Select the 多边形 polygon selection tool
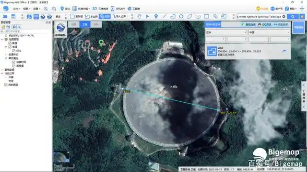307x172 pixels. point(91,17)
